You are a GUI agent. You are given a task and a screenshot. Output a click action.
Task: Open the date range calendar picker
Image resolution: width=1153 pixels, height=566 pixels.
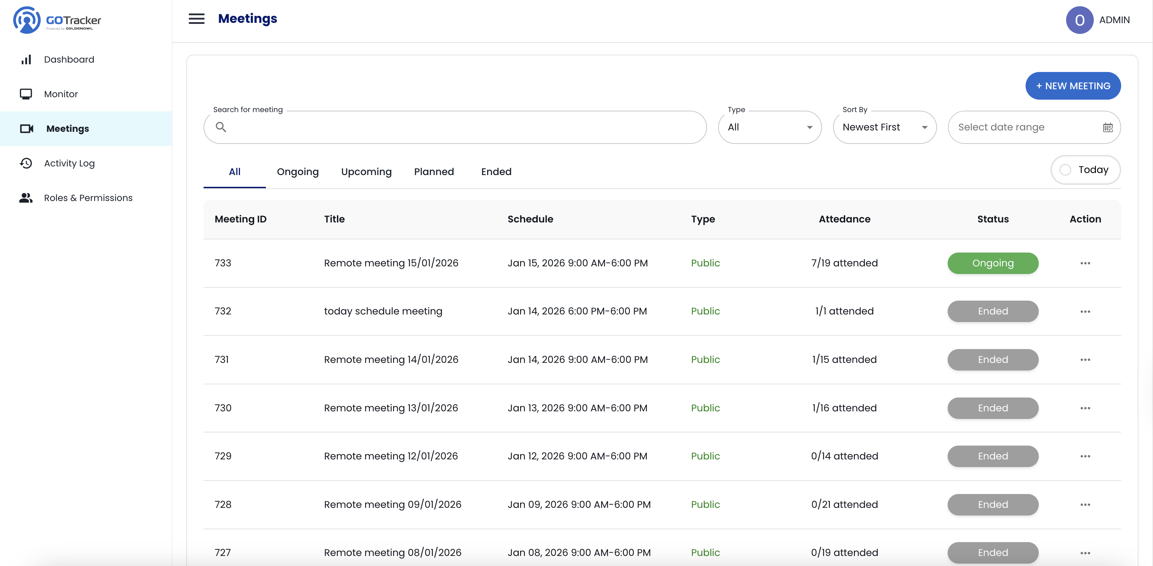[1108, 127]
